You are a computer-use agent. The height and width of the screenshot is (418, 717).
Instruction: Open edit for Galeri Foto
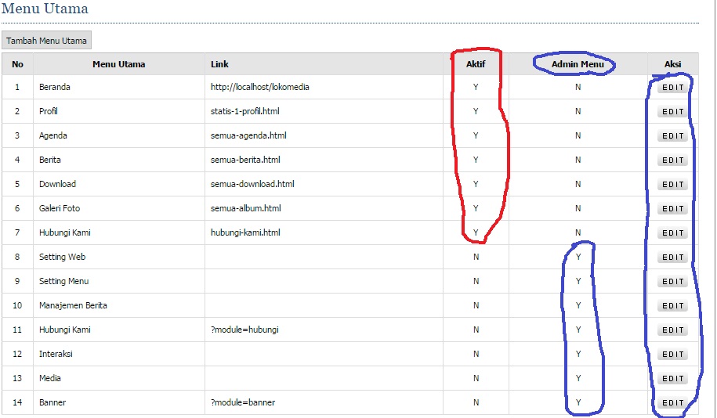(x=672, y=208)
